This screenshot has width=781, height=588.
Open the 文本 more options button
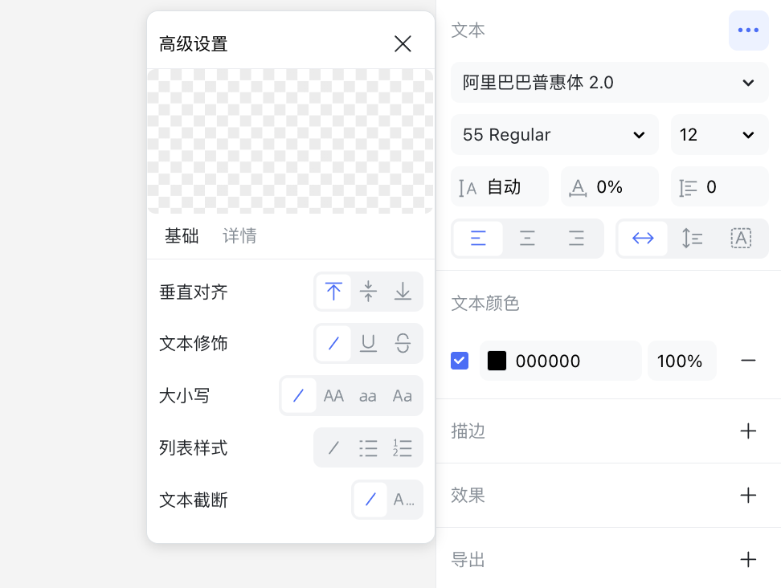(748, 31)
